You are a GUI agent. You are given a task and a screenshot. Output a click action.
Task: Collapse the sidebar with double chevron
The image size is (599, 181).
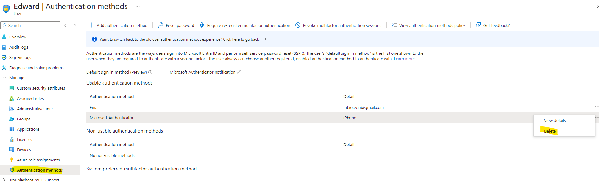coord(75,25)
